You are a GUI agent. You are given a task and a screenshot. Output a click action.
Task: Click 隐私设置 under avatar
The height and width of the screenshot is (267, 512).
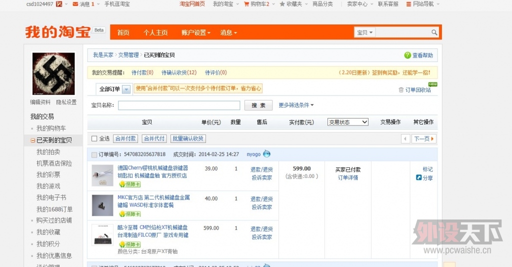(x=66, y=102)
